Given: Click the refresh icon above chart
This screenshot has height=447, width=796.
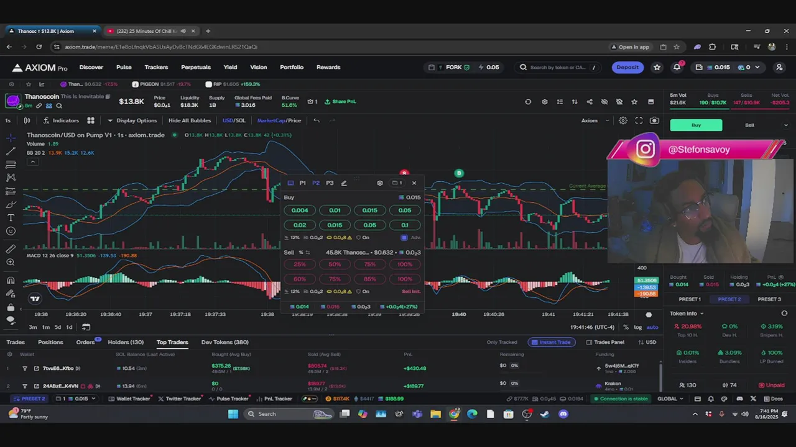Looking at the screenshot, I should 528,102.
